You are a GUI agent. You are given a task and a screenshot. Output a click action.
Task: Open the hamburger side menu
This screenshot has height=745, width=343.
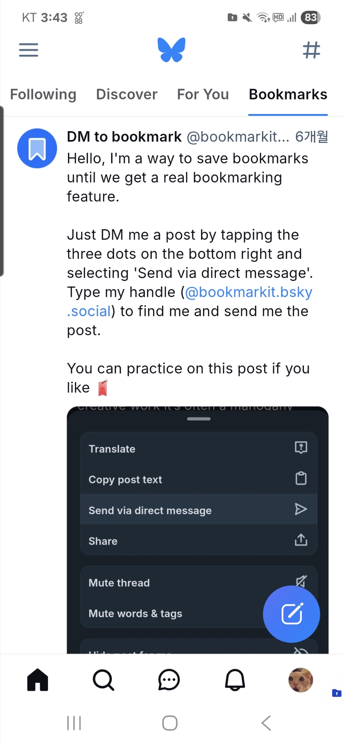pos(29,50)
